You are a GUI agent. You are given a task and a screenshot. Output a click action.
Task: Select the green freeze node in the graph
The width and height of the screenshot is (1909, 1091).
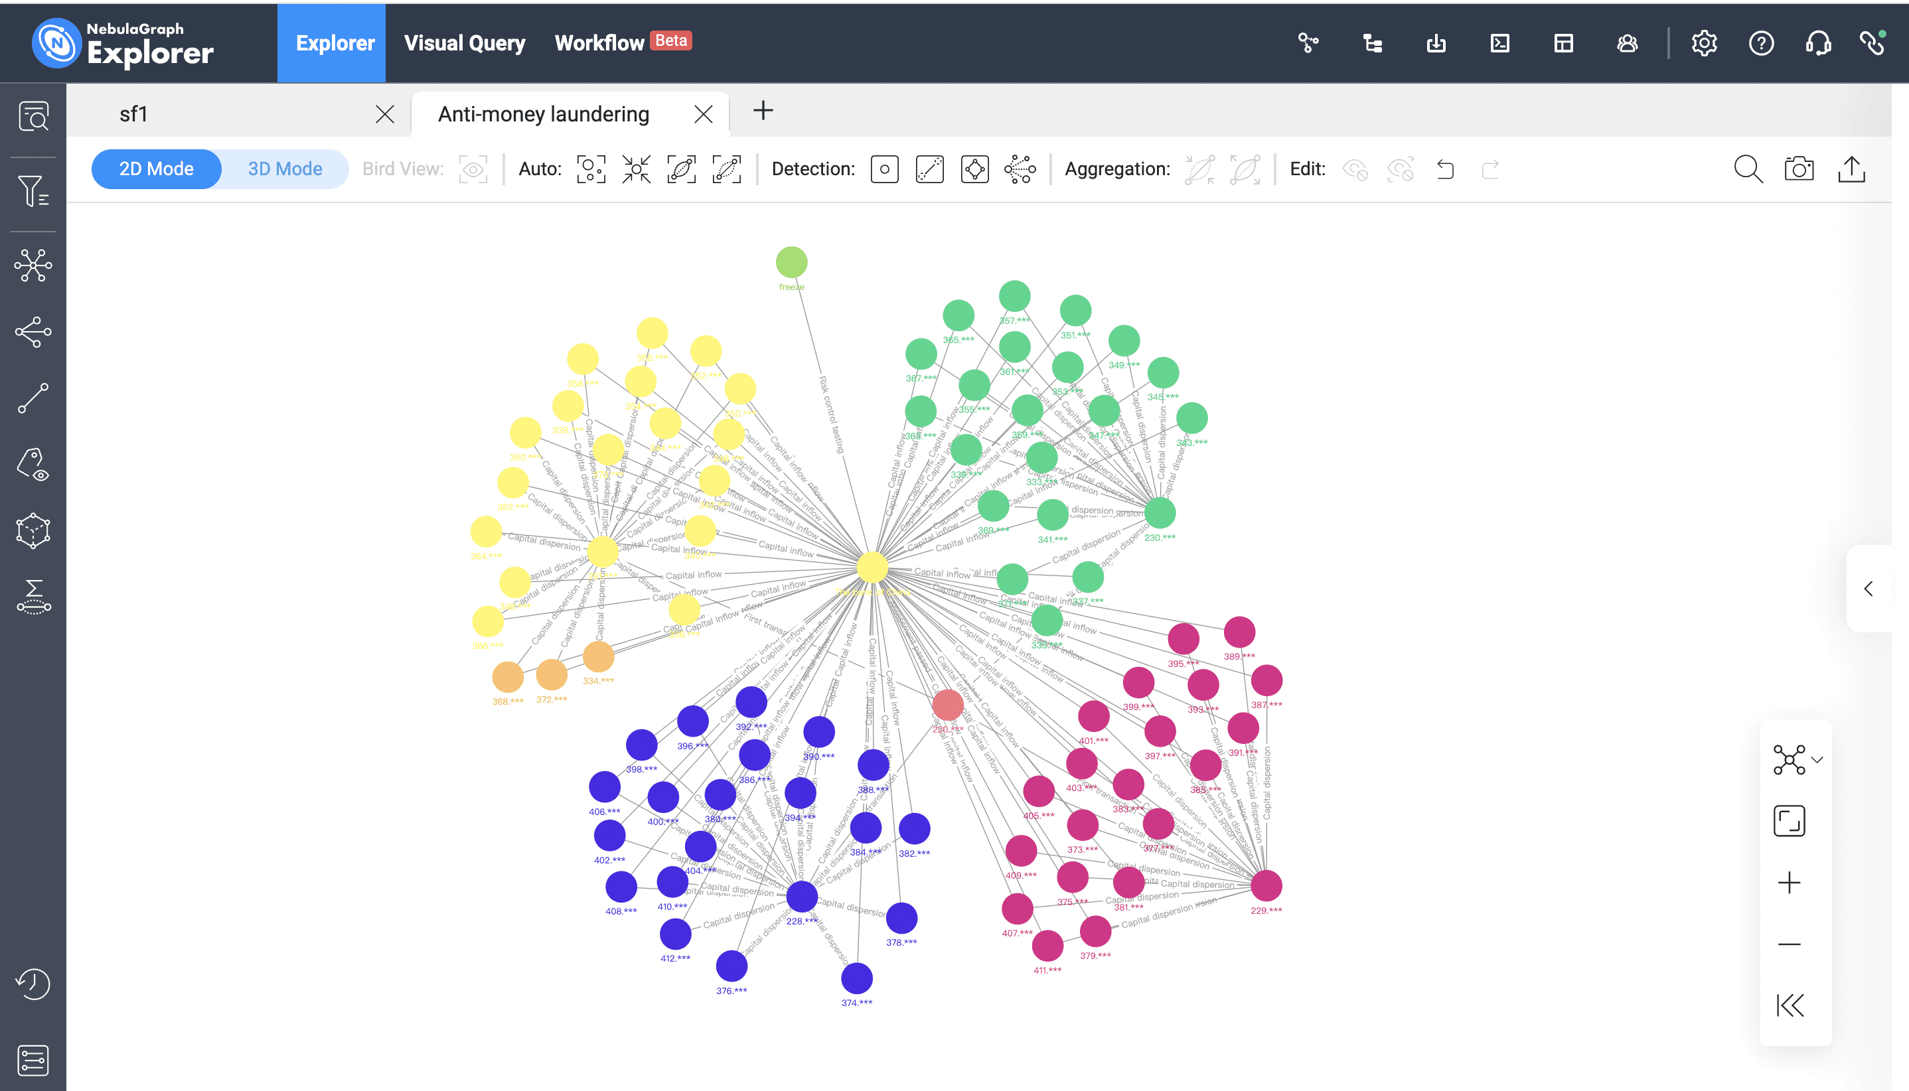click(791, 261)
